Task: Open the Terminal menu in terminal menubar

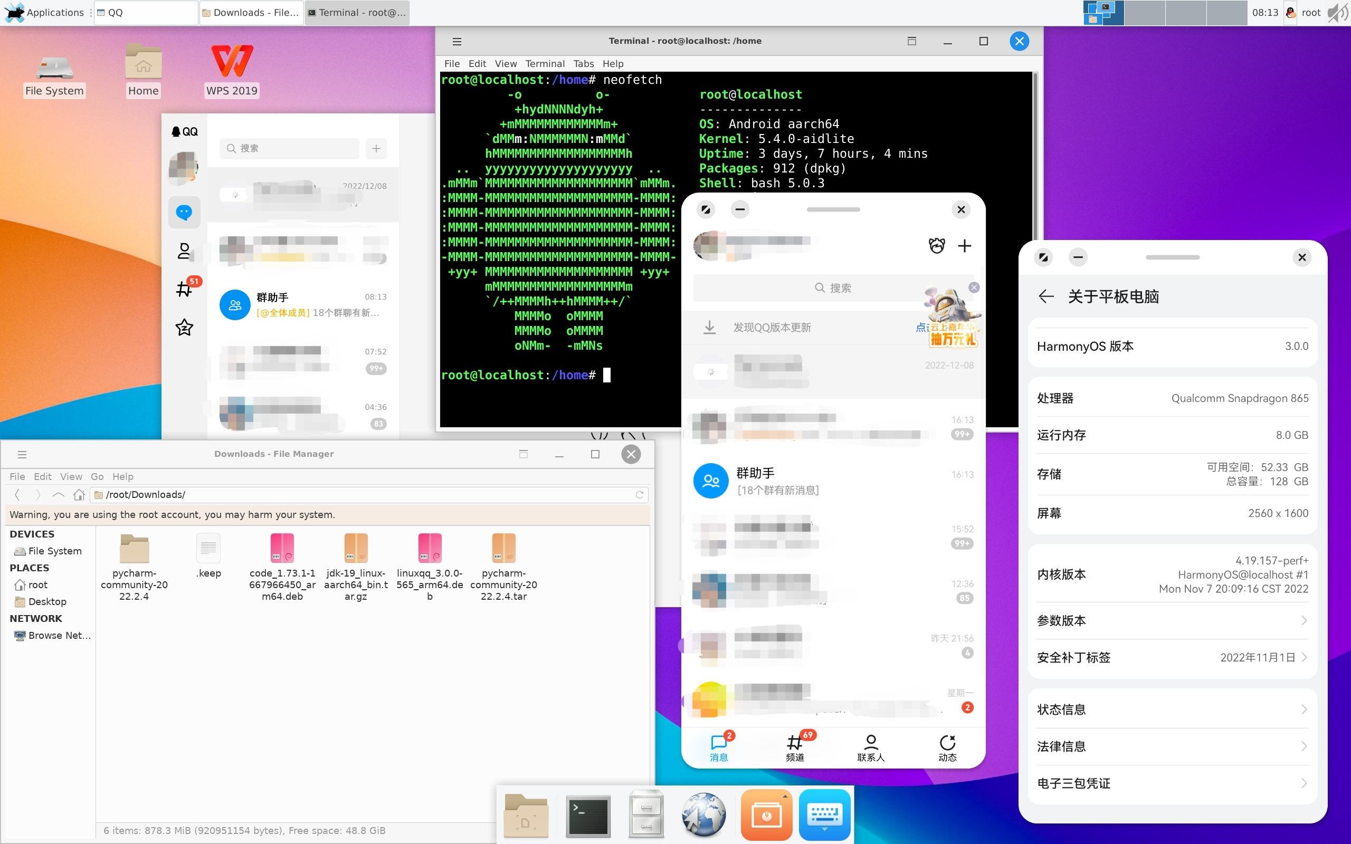Action: pyautogui.click(x=545, y=64)
